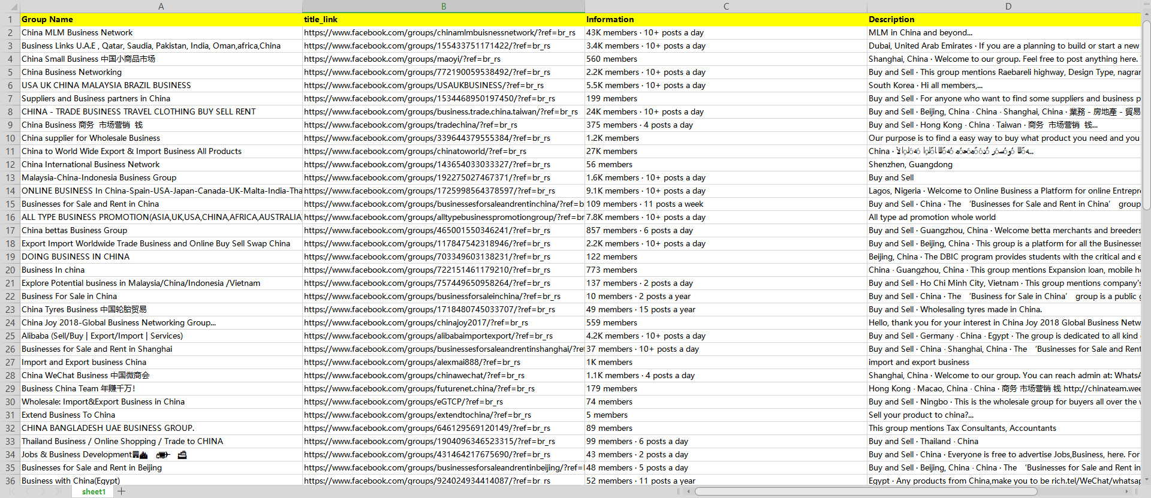Viewport: 1151px width, 498px height.
Task: Select cell Business with China(Egypt)
Action: tap(161, 480)
